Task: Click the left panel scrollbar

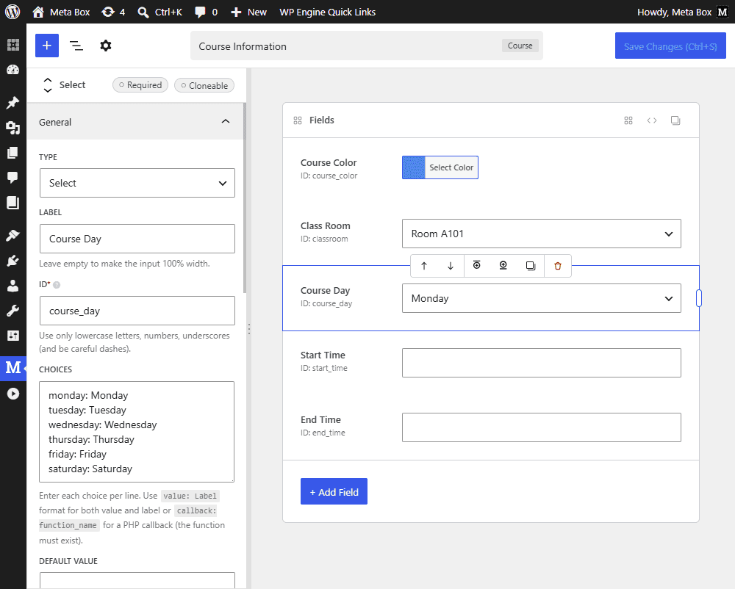Action: [x=245, y=198]
